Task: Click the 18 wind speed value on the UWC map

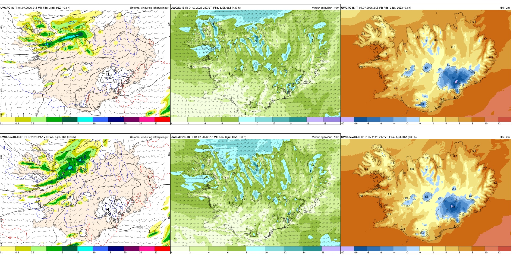Action: coord(288,93)
